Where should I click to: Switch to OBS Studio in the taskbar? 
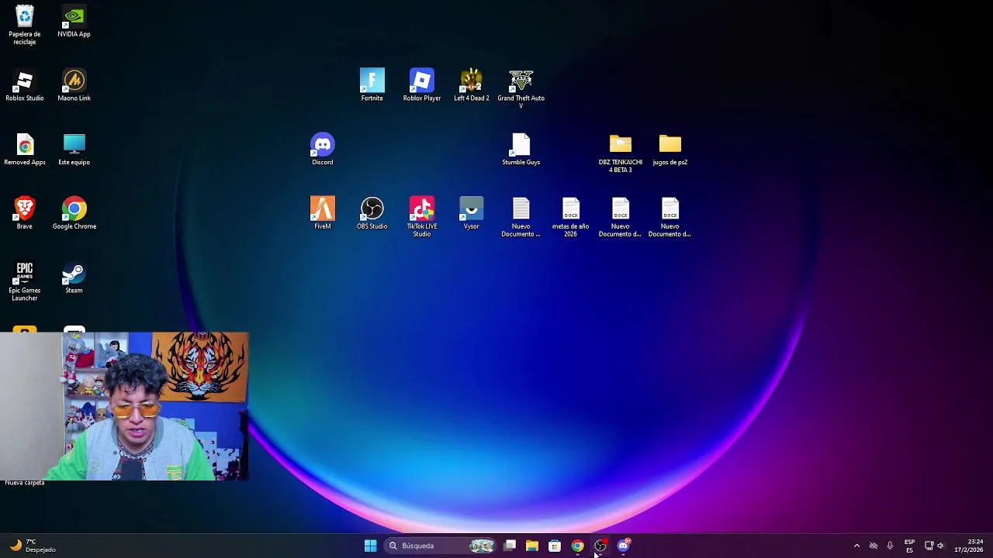coord(600,546)
